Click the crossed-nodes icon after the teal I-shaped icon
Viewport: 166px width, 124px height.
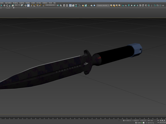(x=80, y=6)
